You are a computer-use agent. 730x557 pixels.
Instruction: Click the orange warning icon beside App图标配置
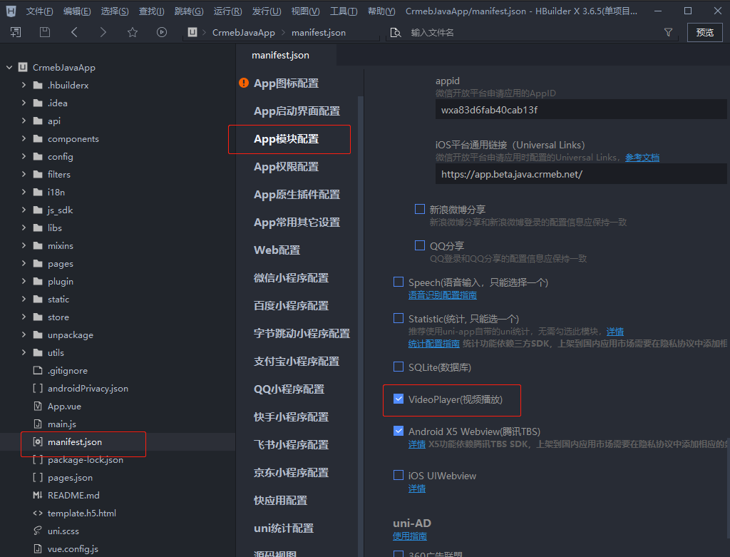pyautogui.click(x=244, y=83)
